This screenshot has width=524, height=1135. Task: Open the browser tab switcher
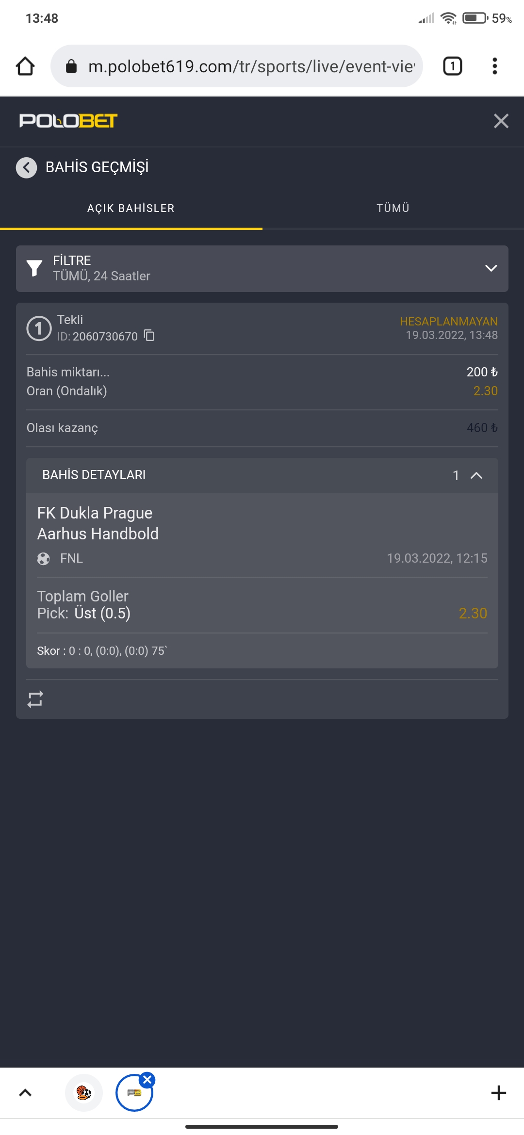coord(452,66)
